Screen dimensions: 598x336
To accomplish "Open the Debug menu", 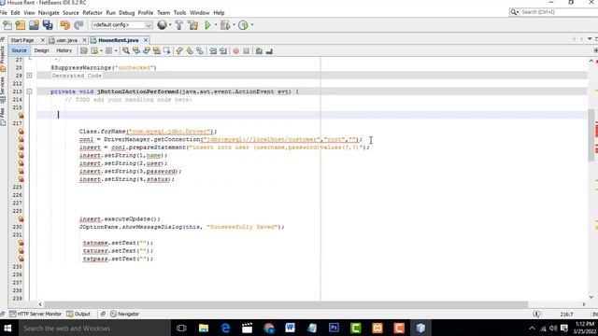I will 127,12.
